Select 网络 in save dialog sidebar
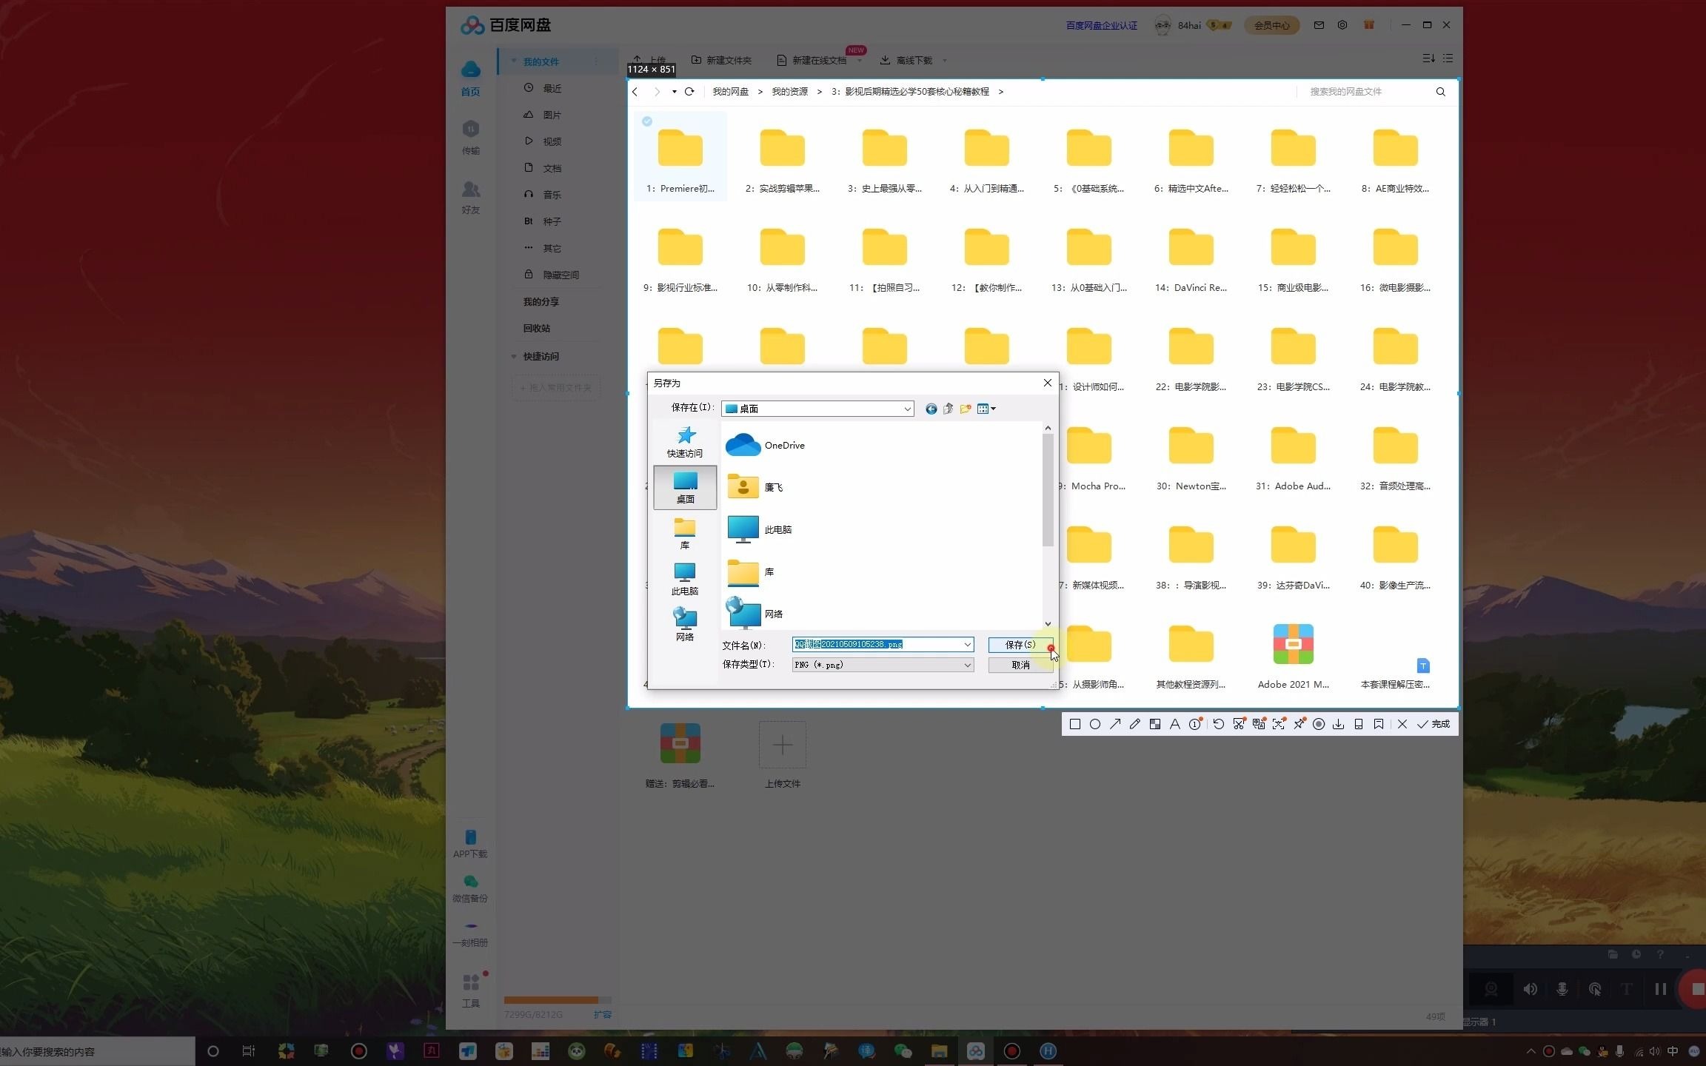Image resolution: width=1706 pixels, height=1066 pixels. click(x=685, y=626)
